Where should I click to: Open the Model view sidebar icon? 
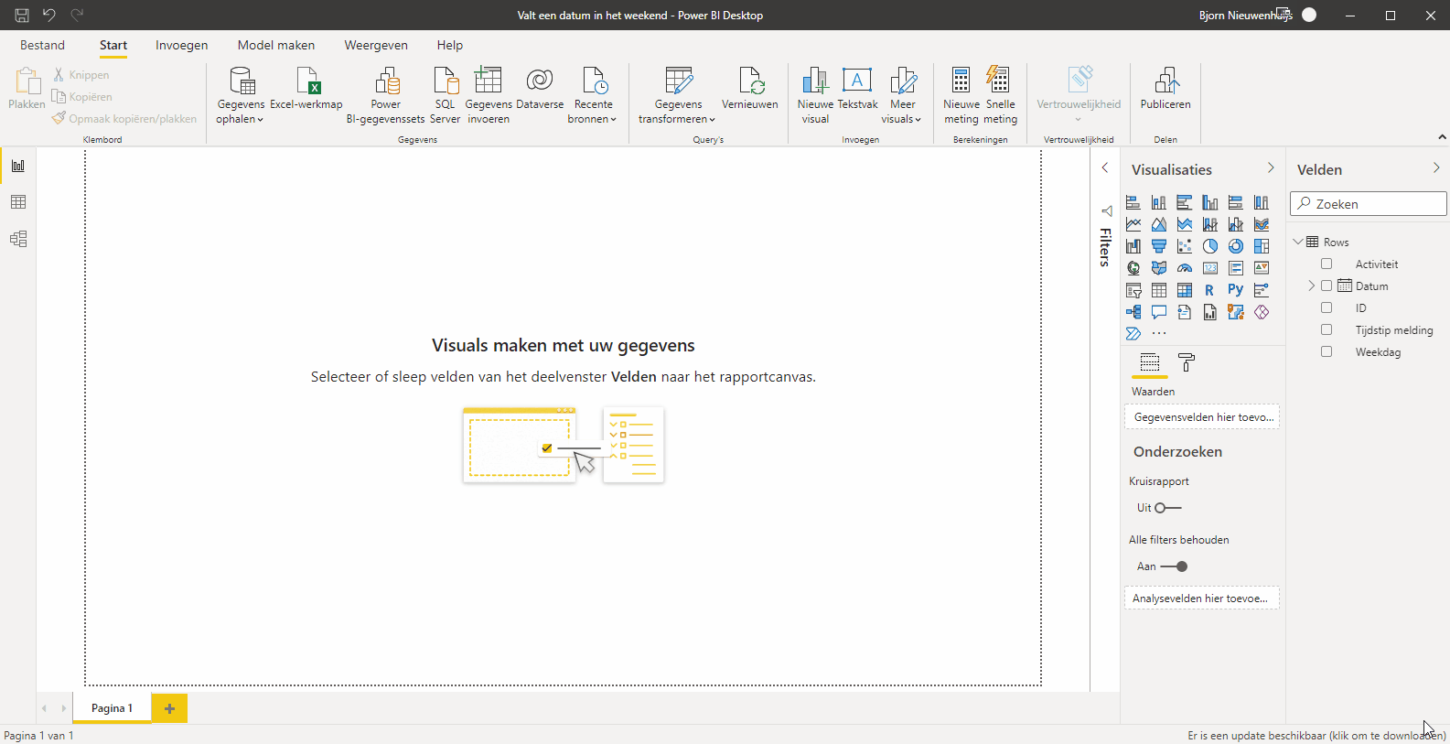coord(18,239)
